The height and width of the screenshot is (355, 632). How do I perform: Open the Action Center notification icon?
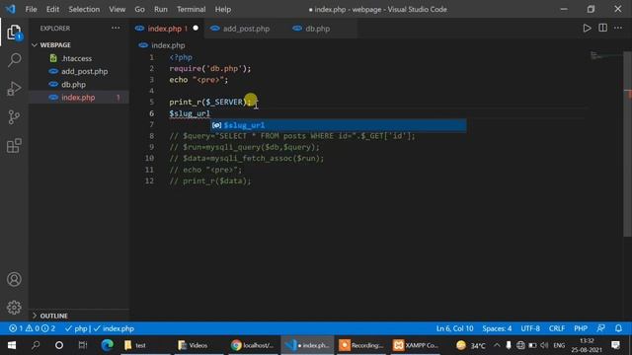coord(615,345)
